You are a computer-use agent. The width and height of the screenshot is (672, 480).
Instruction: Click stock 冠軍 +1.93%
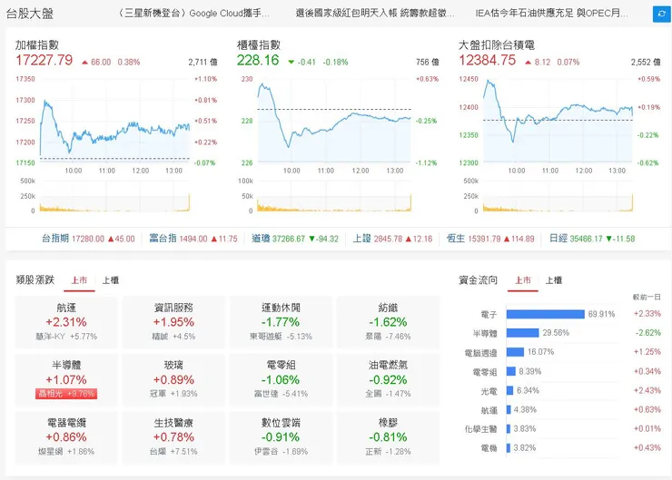point(173,394)
